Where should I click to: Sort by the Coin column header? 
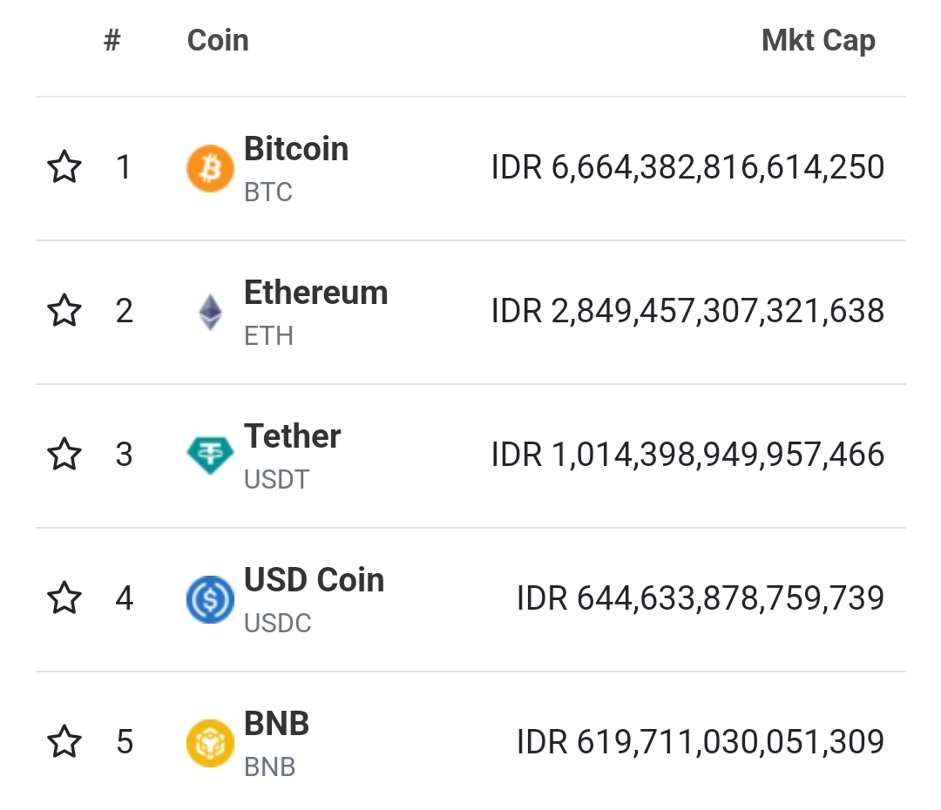(218, 40)
